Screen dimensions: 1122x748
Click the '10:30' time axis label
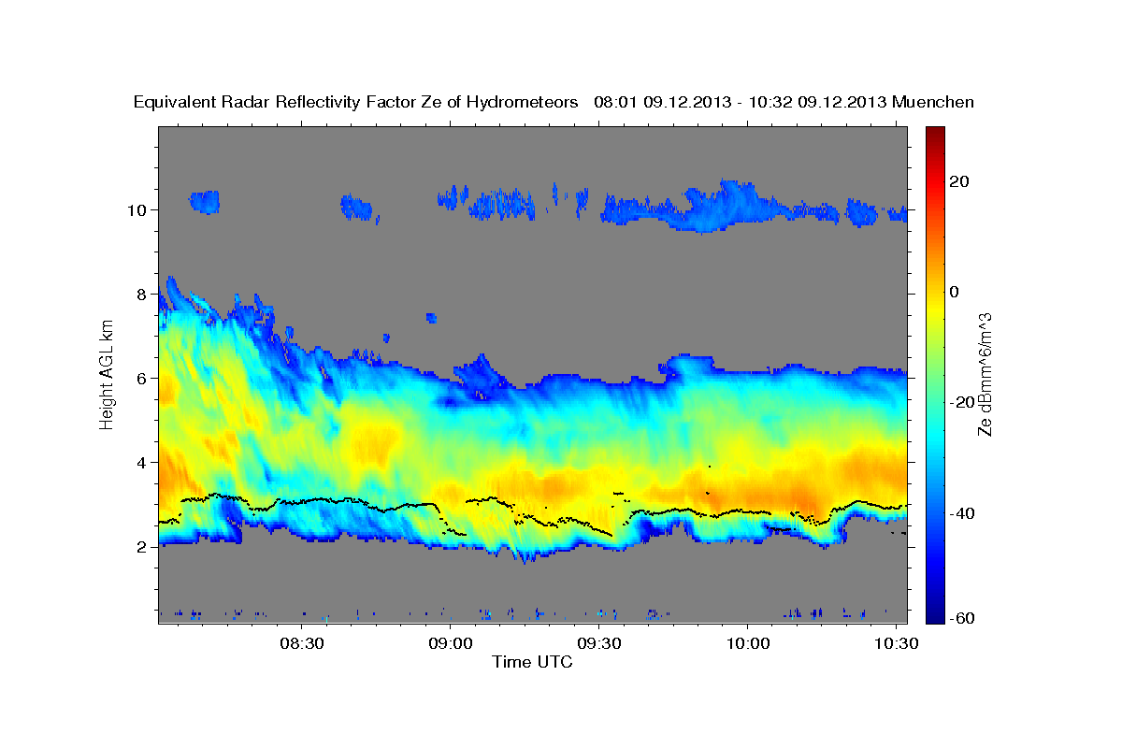(896, 645)
